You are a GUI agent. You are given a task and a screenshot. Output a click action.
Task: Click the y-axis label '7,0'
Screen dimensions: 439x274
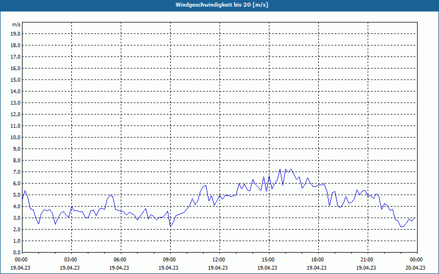[x=16, y=172]
